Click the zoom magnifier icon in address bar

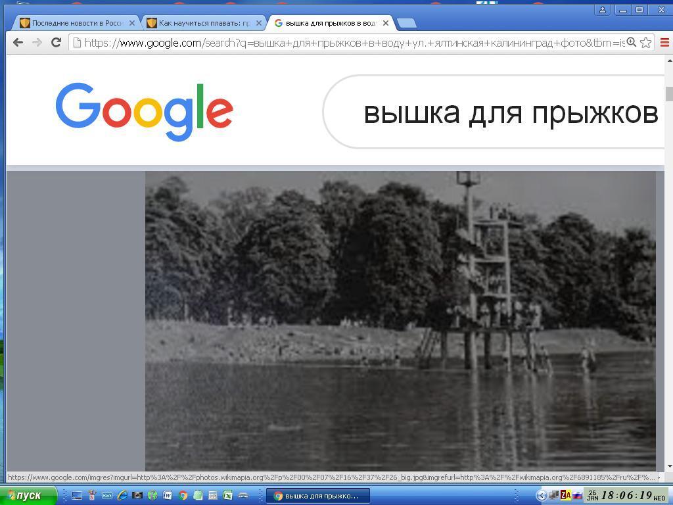pos(631,42)
